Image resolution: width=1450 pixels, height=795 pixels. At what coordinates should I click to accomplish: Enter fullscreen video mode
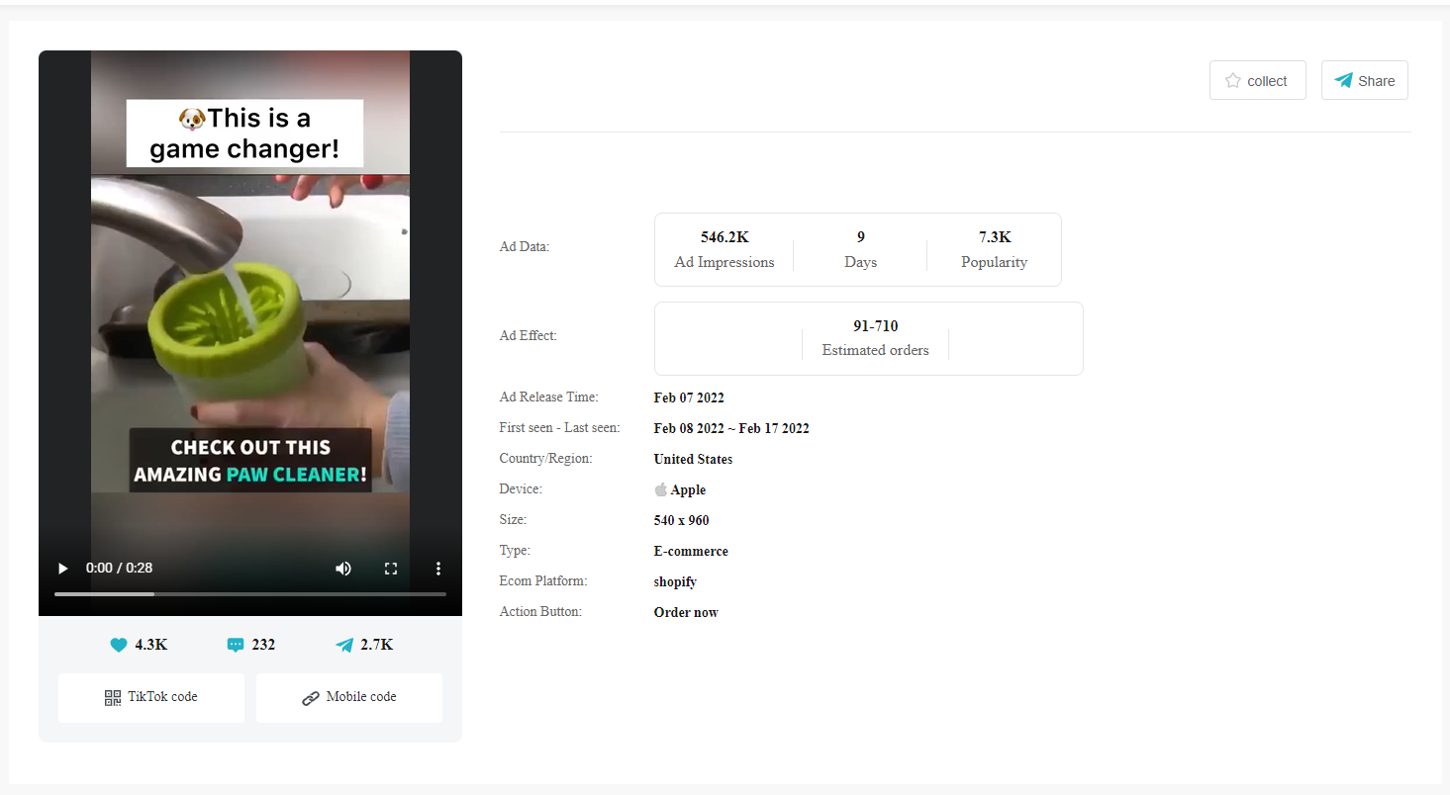pyautogui.click(x=391, y=569)
